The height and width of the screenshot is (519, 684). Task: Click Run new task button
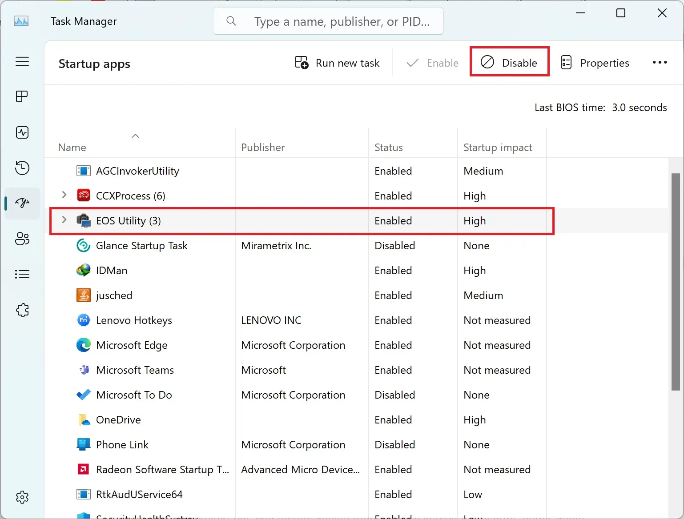pyautogui.click(x=338, y=63)
